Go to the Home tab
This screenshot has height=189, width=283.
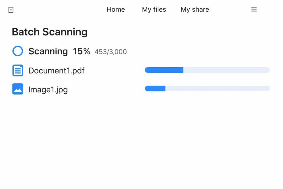point(116,9)
